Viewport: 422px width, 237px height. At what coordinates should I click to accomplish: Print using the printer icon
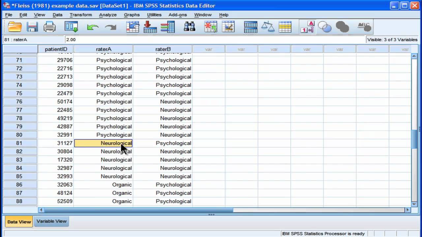click(49, 27)
